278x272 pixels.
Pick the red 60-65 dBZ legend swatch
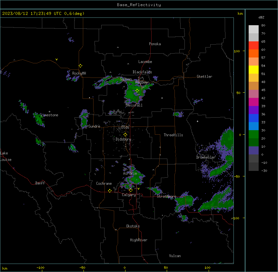(253, 46)
